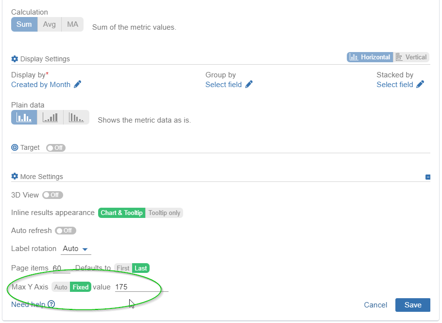Viewport: 442px width, 323px height.
Task: Edit the Group by field using pencil icon
Action: [x=249, y=84]
